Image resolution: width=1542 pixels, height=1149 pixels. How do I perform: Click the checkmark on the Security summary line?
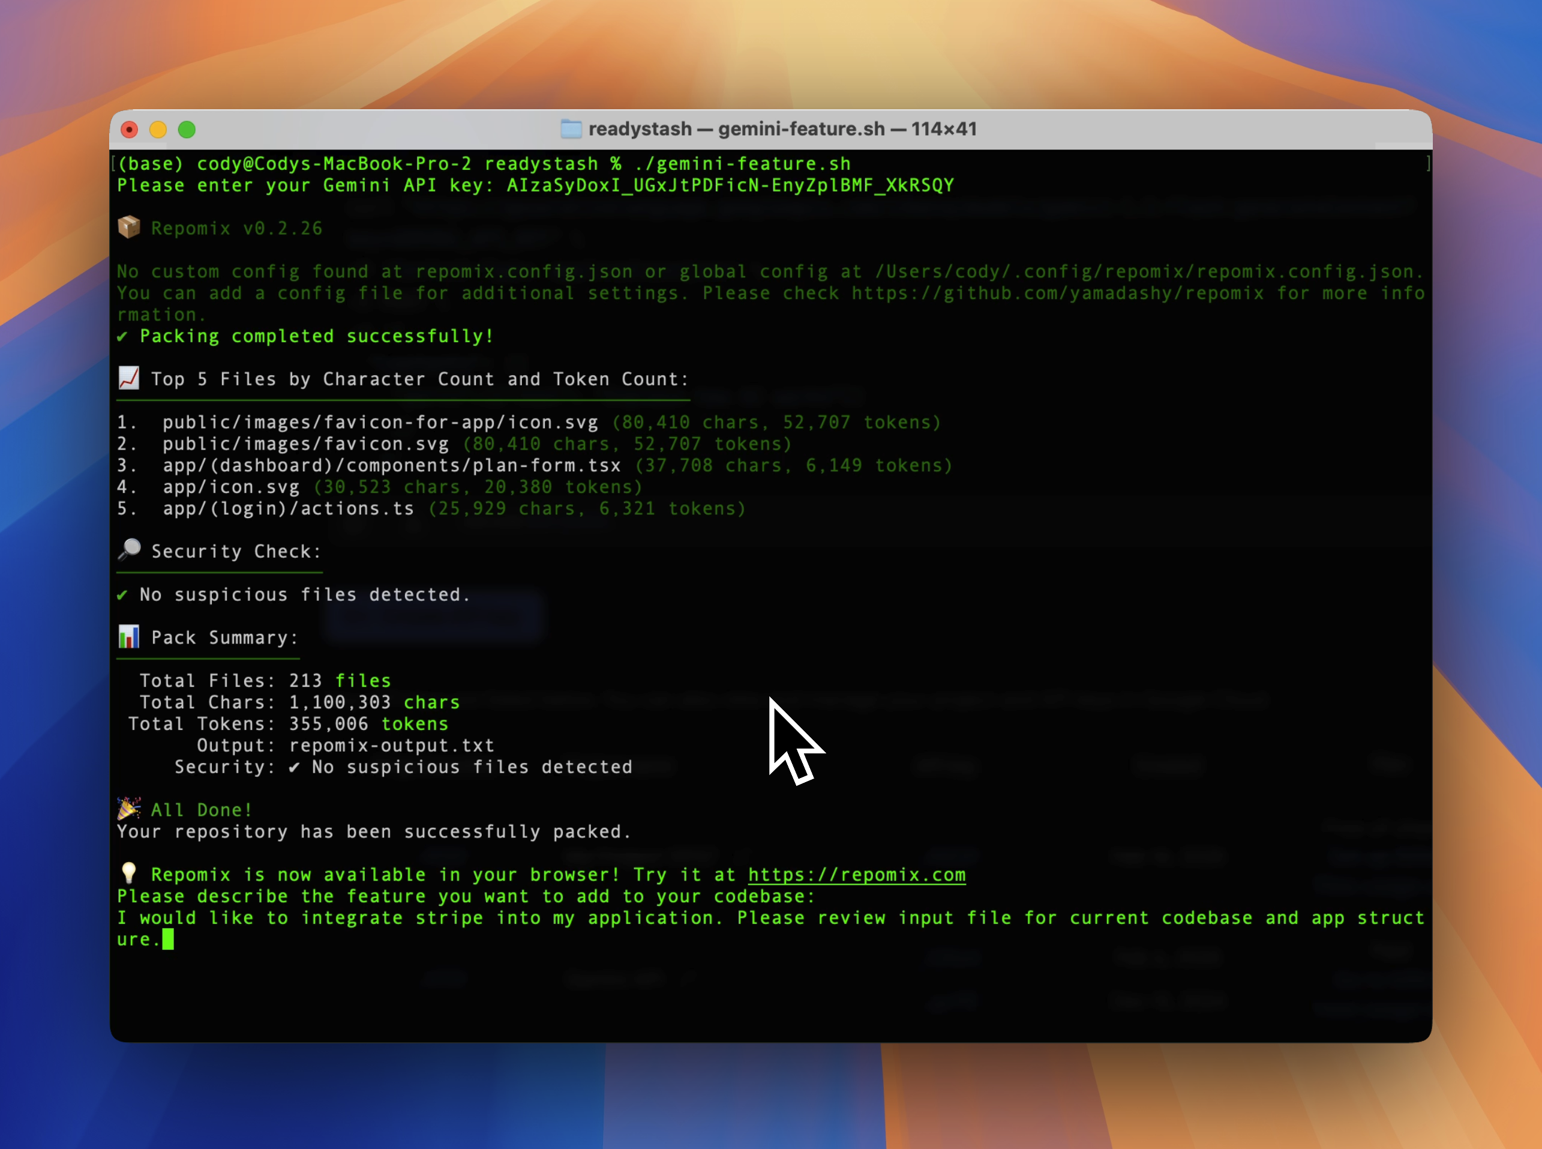click(295, 767)
